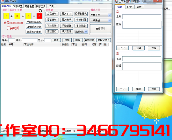This screenshot has height=140, width=172.
Task: Focus the 上分 text field
Action: click(x=142, y=17)
